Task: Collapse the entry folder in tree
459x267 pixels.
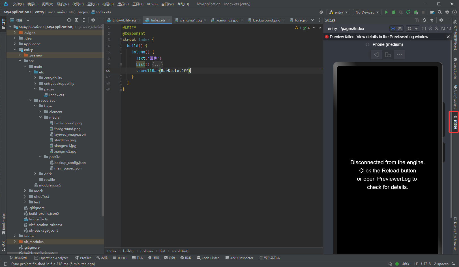Action: coord(15,49)
